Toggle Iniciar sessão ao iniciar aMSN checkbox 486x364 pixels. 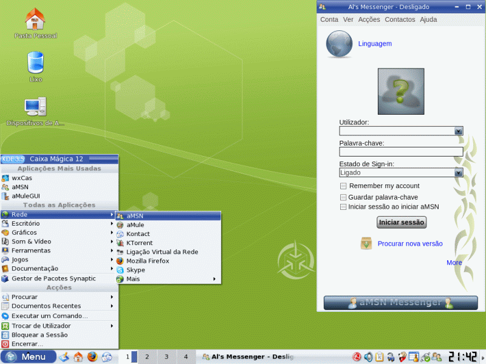[343, 207]
